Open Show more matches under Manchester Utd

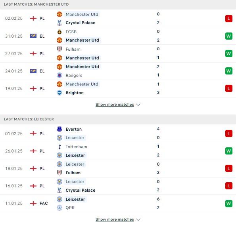115,105
